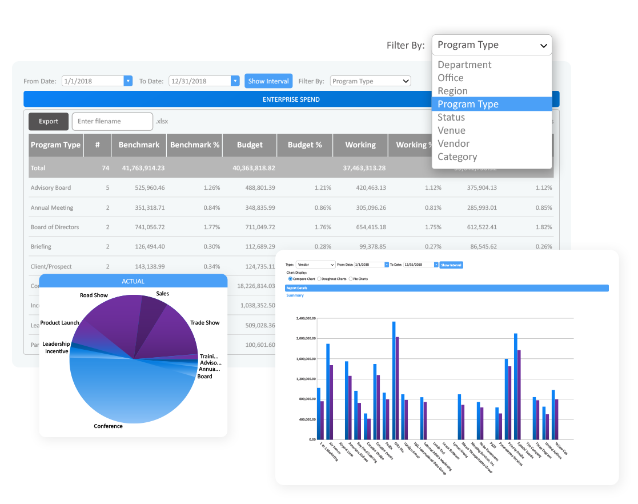Open the To Date calendar picker arrow
This screenshot has height=504, width=638.
[235, 81]
